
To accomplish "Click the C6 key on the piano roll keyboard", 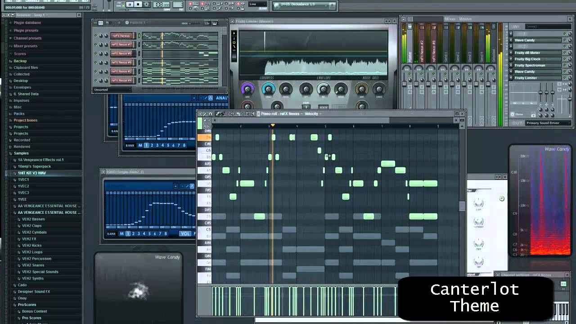I will point(205,150).
